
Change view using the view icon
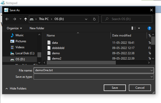(134, 28)
